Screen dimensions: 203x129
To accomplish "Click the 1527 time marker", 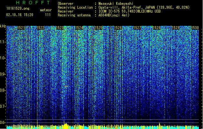I will tap(137, 28).
